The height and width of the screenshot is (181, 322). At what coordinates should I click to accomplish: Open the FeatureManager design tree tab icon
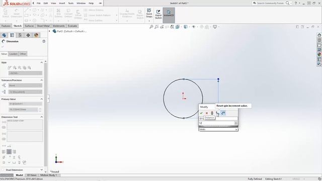(x=5, y=35)
